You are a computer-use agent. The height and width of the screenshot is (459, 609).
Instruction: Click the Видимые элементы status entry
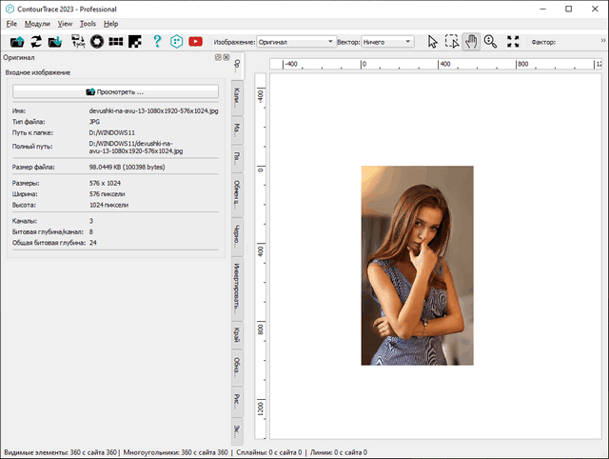point(60,452)
